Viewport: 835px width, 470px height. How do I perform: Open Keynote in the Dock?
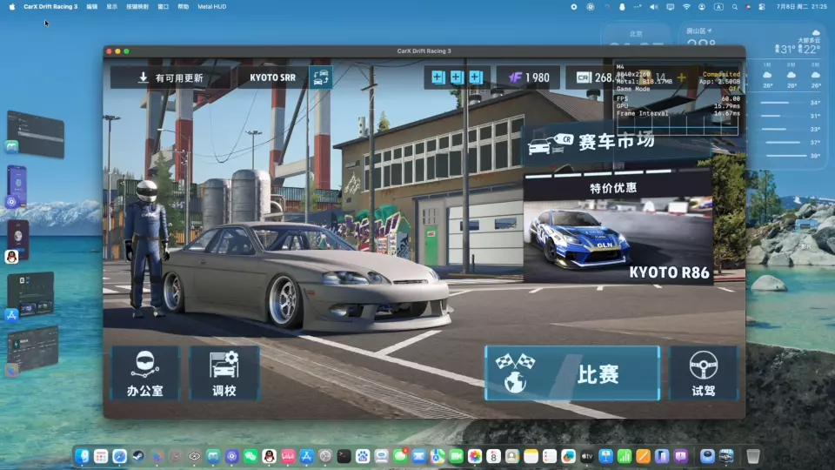(606, 456)
